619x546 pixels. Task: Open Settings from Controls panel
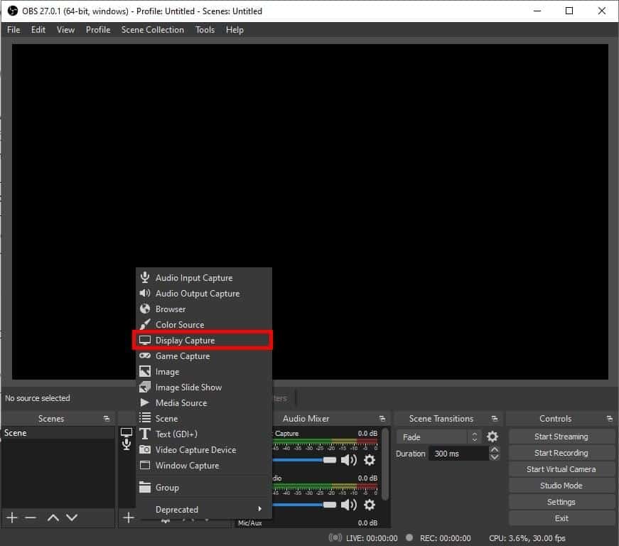561,502
